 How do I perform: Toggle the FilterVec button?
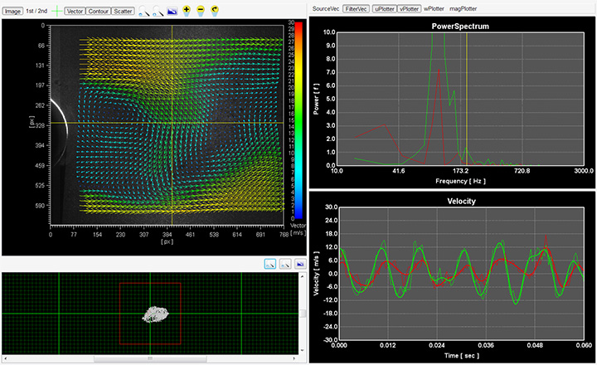coord(356,9)
